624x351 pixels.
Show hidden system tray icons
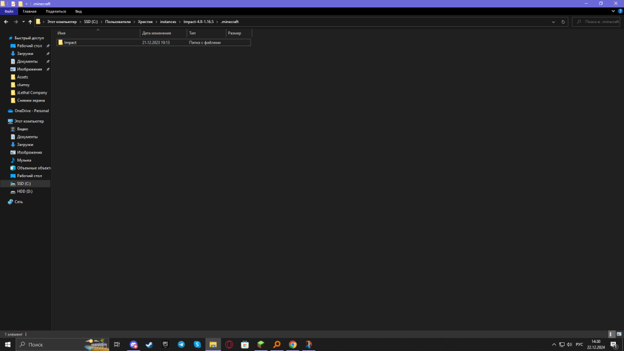553,345
